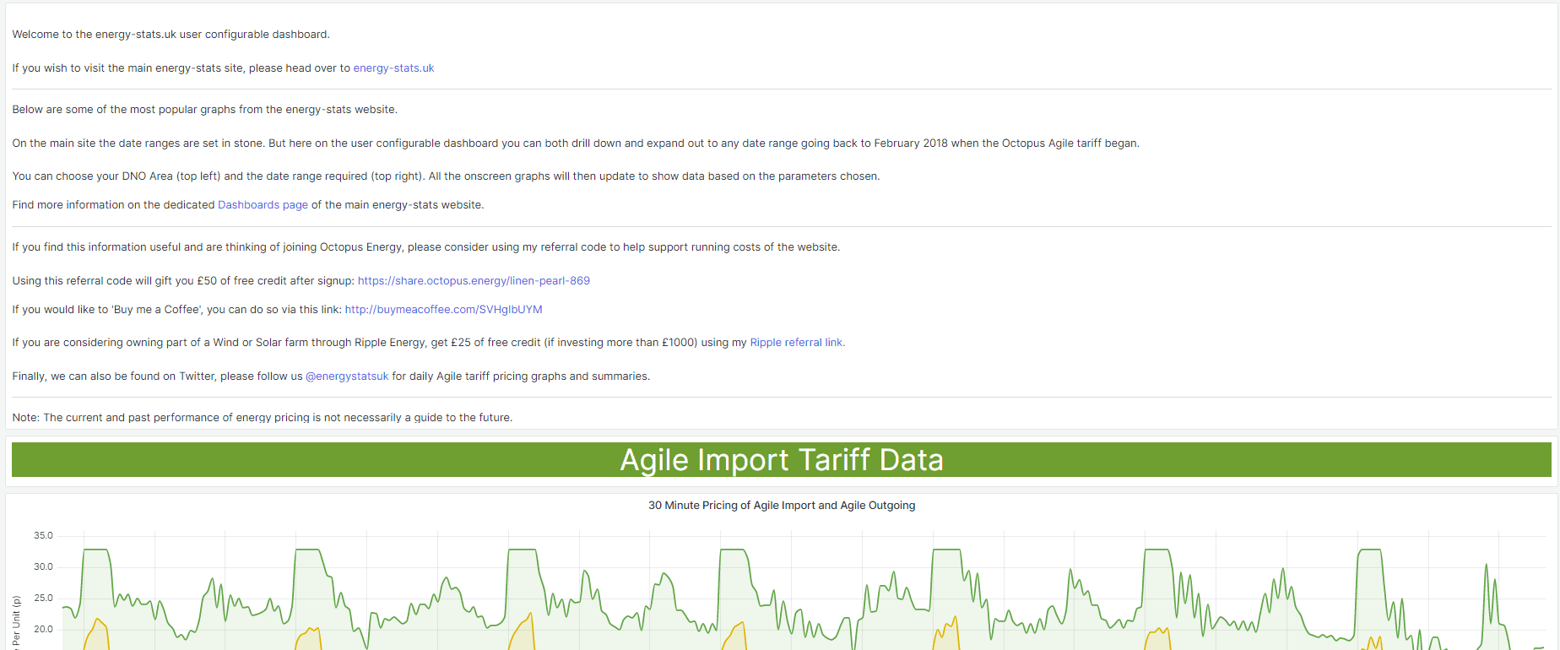Click the welcome message text line
The width and height of the screenshot is (1560, 650).
click(x=171, y=35)
